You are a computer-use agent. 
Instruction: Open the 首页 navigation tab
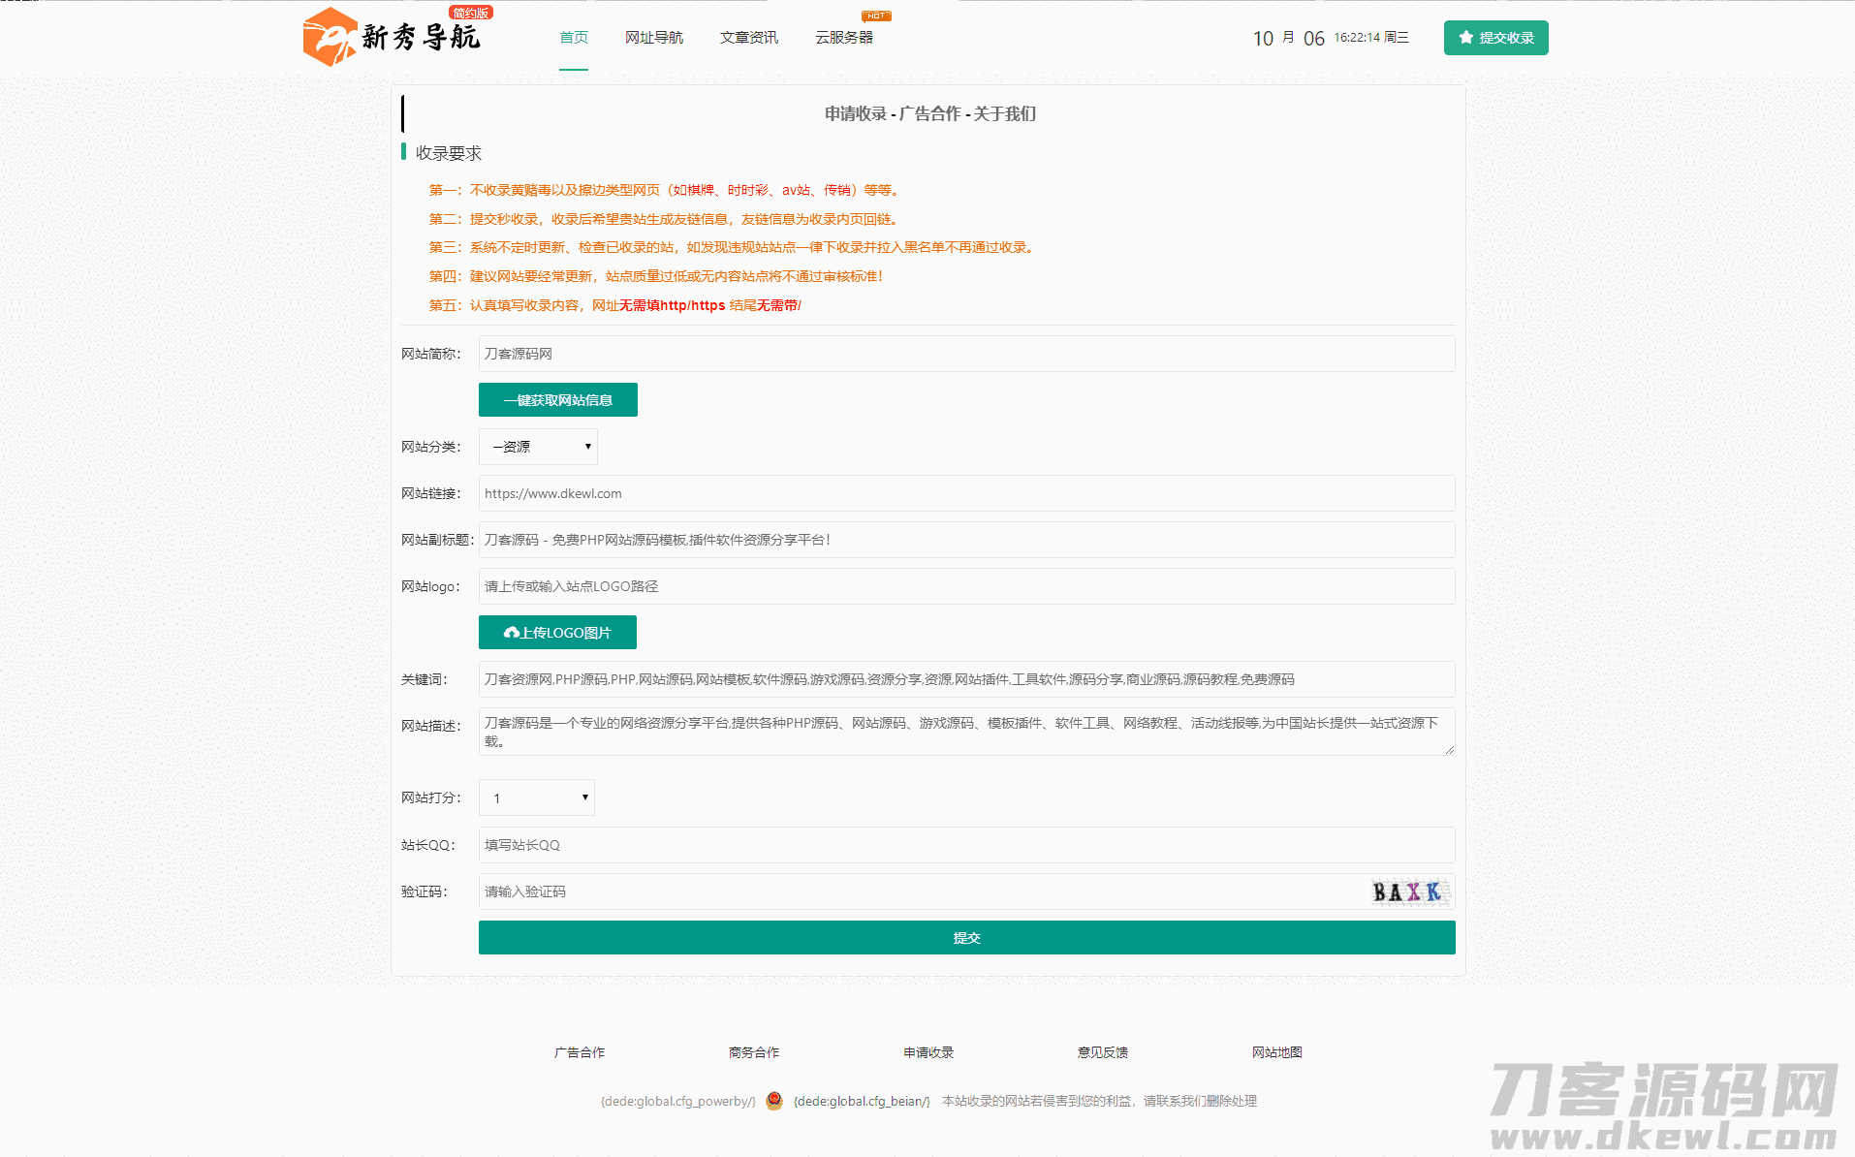tap(574, 38)
